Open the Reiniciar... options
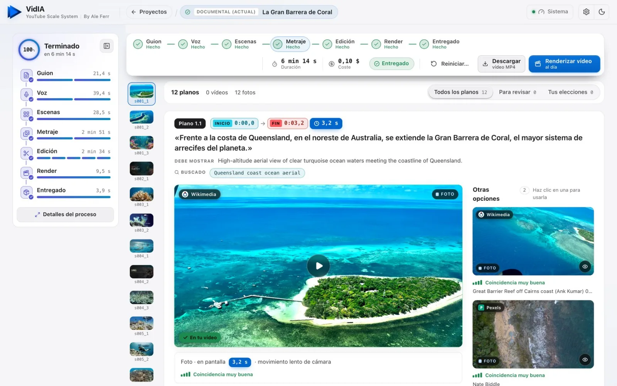This screenshot has width=617, height=386. pos(450,64)
